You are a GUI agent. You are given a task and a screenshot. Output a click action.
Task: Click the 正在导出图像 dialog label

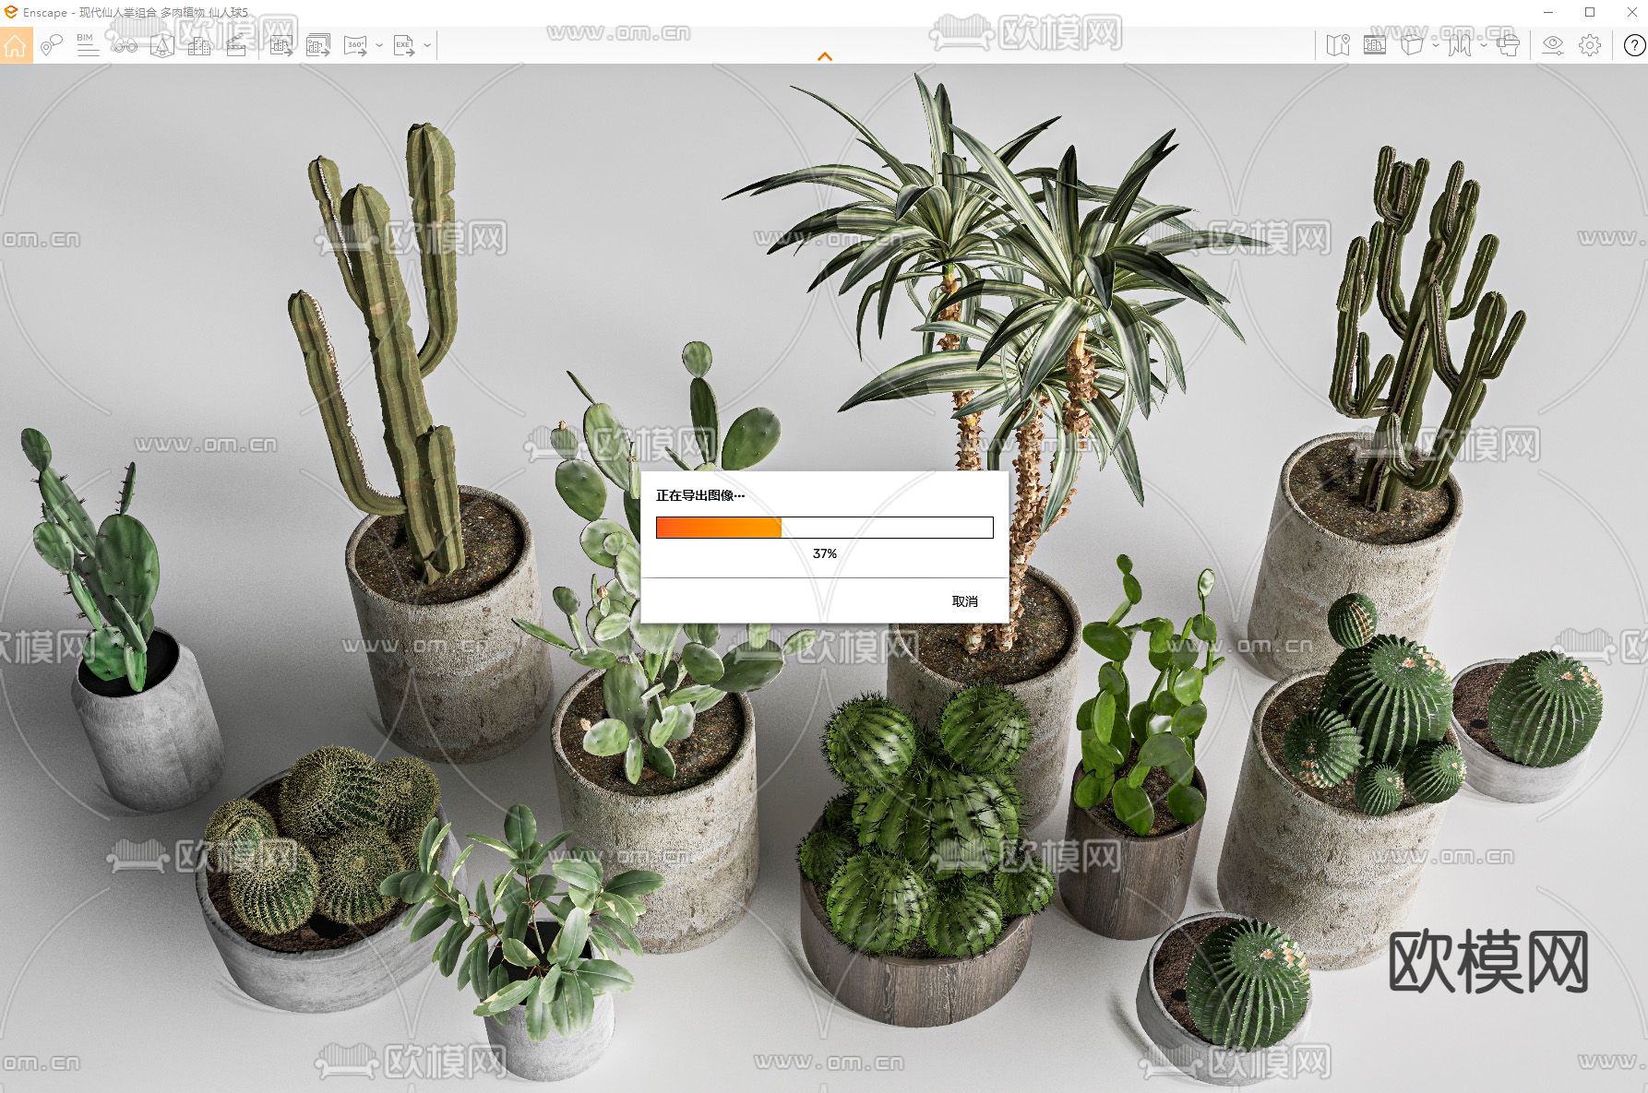click(x=700, y=495)
